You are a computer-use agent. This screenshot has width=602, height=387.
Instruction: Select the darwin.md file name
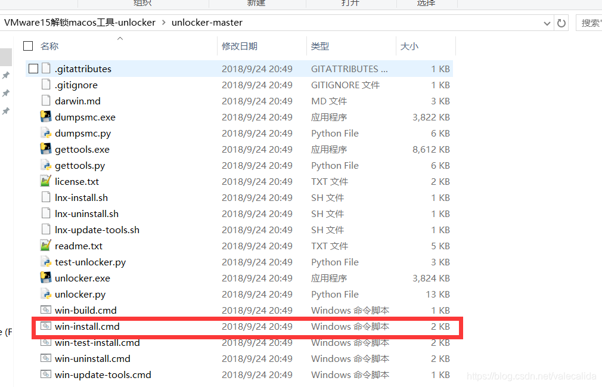coord(77,101)
